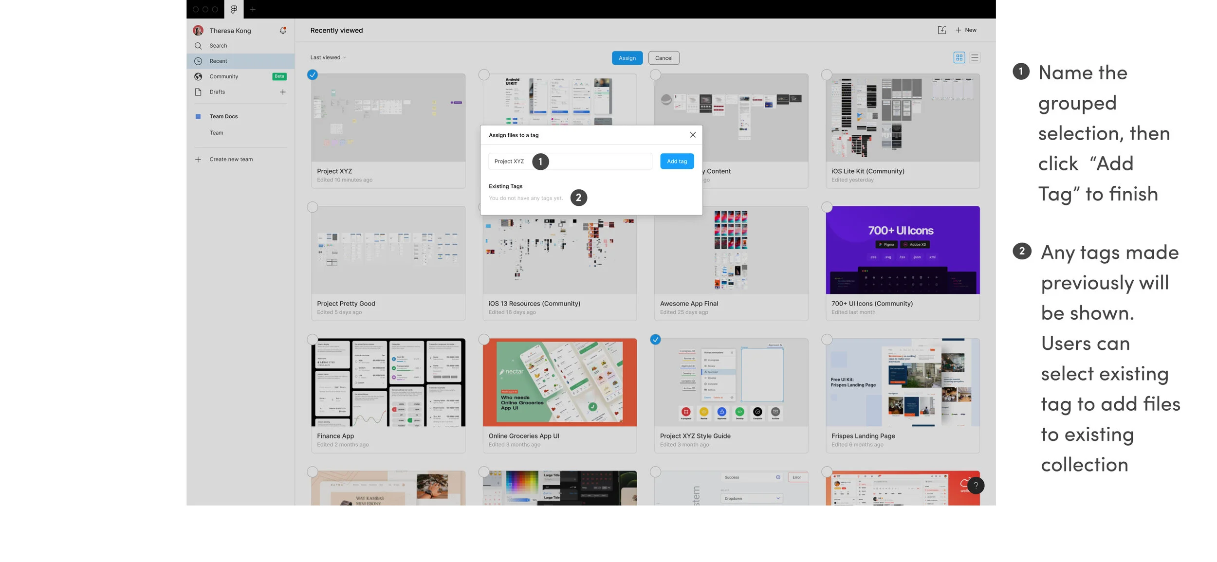Click the Add tag button

tap(677, 161)
